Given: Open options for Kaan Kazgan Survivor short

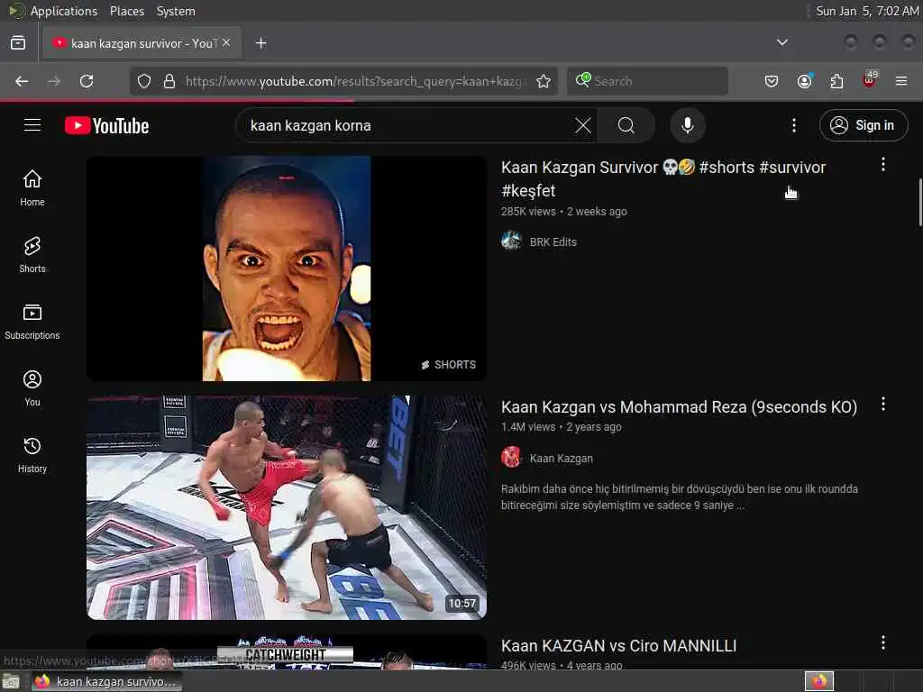Looking at the screenshot, I should point(883,164).
